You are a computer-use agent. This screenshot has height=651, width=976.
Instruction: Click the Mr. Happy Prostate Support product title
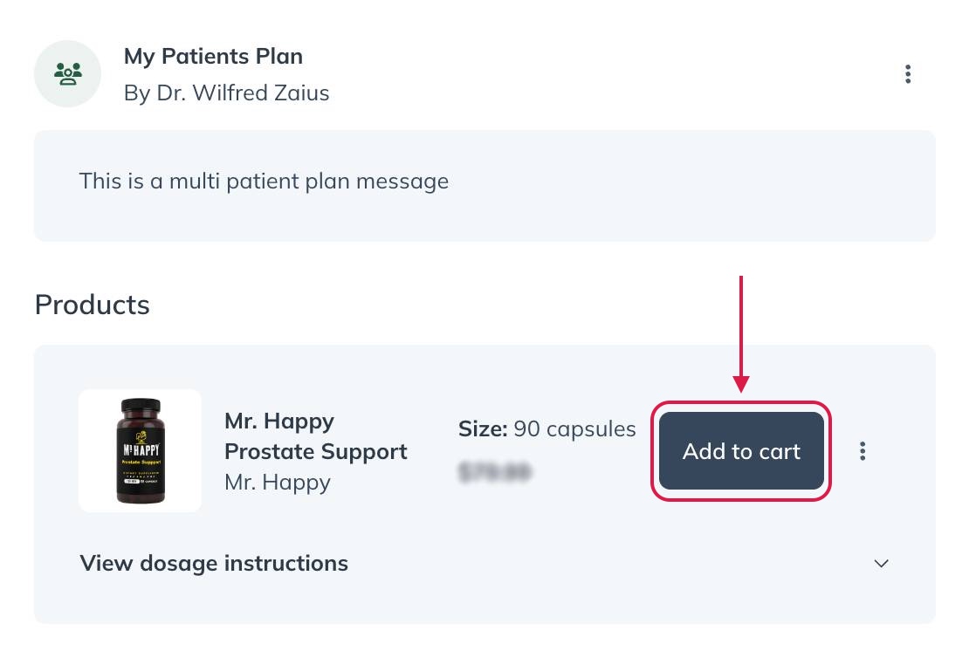pyautogui.click(x=316, y=436)
